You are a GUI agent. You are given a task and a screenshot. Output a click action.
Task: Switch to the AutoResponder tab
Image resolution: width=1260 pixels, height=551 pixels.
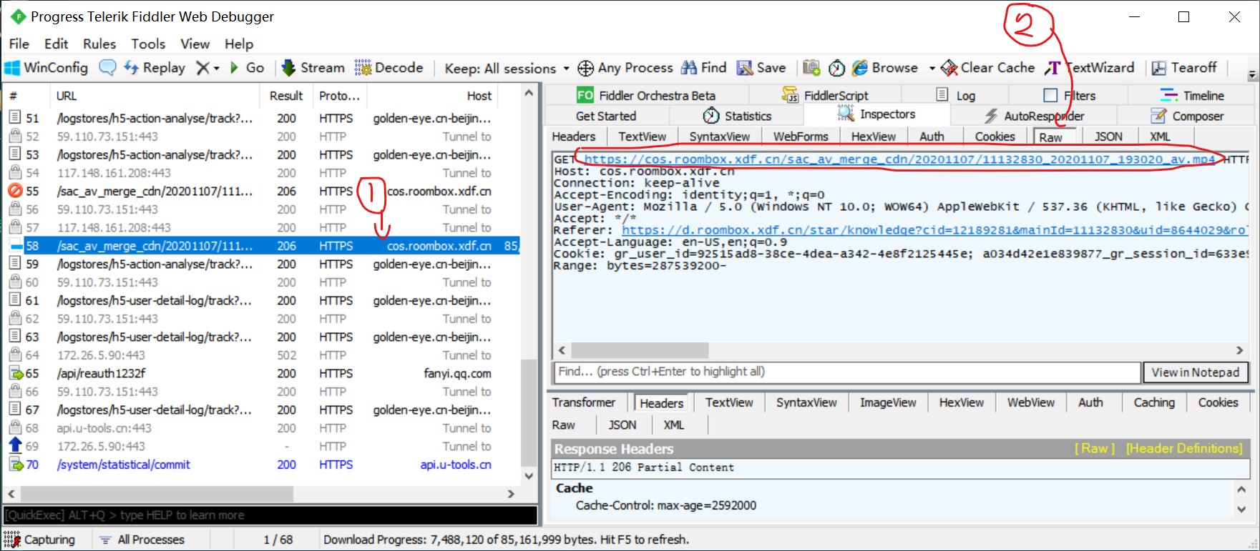(x=1034, y=116)
